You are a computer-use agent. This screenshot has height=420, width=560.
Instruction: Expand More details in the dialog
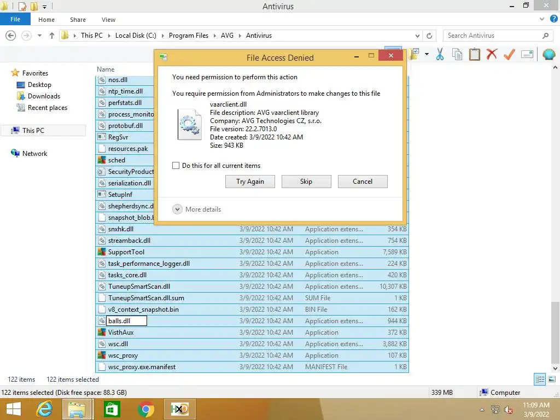(177, 209)
